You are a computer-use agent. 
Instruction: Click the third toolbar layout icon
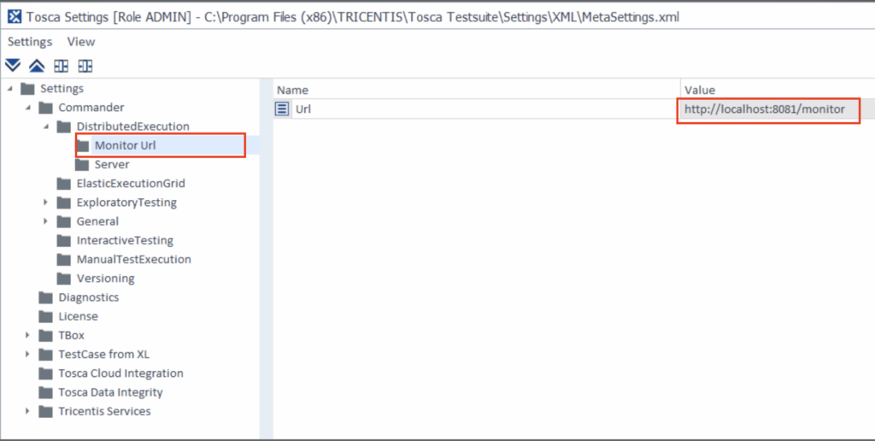(x=61, y=67)
